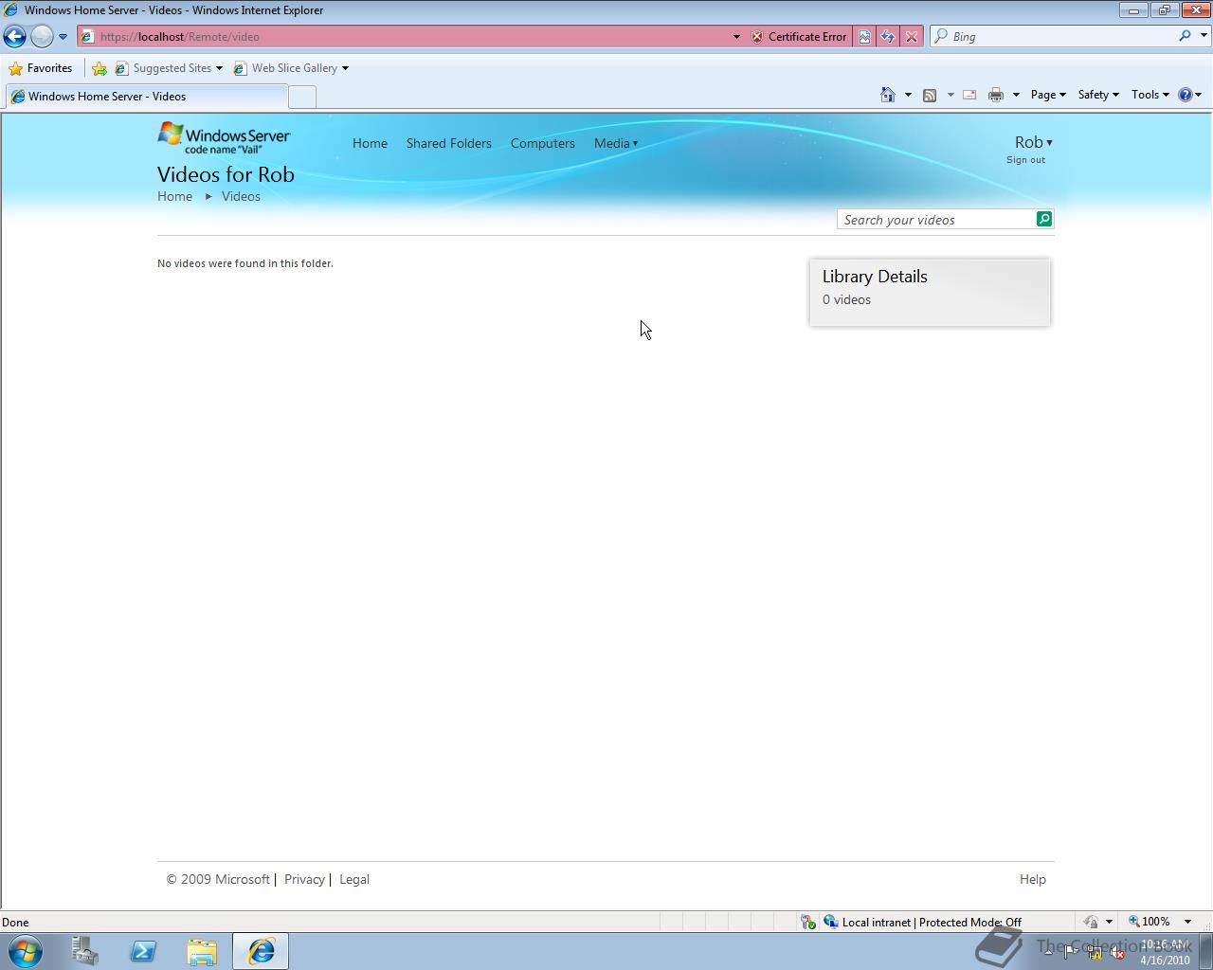Open the Computers navigation item
This screenshot has height=970, width=1213.
coord(543,143)
